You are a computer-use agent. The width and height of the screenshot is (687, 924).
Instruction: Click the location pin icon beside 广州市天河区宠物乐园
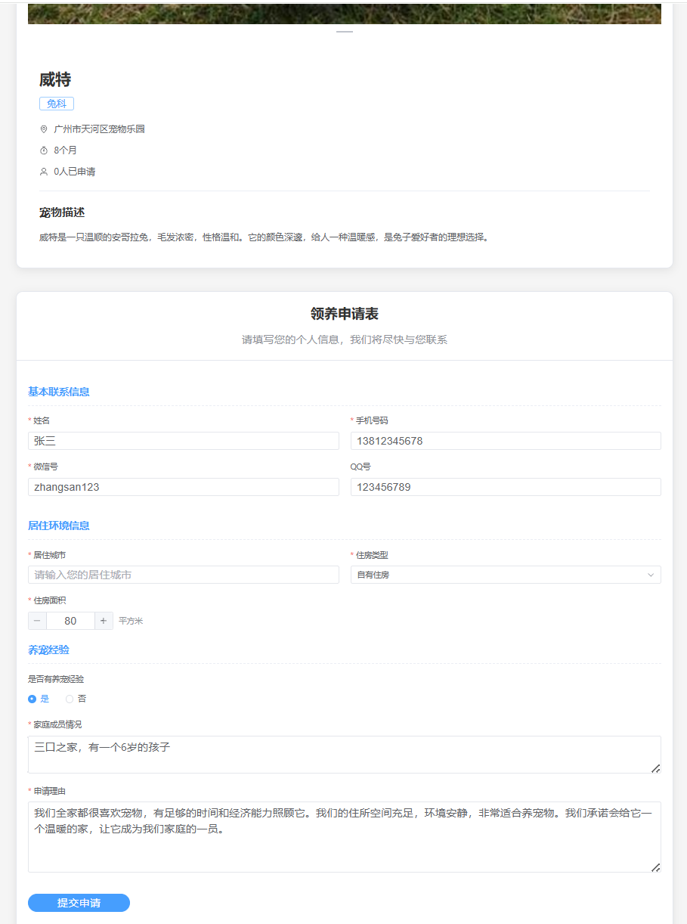(44, 129)
